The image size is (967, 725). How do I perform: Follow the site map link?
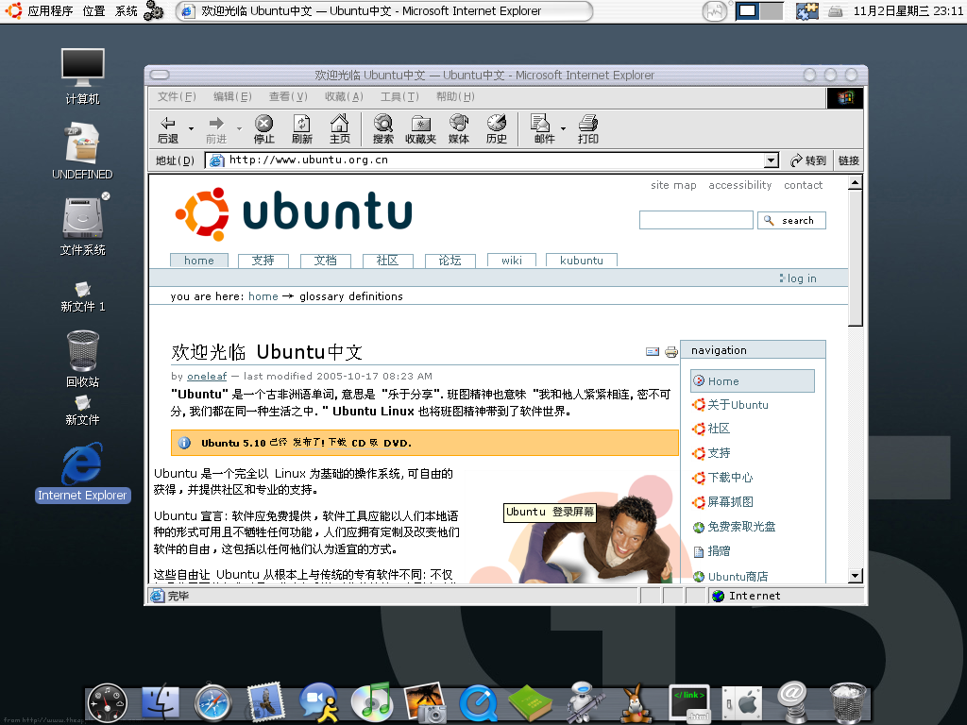click(673, 185)
